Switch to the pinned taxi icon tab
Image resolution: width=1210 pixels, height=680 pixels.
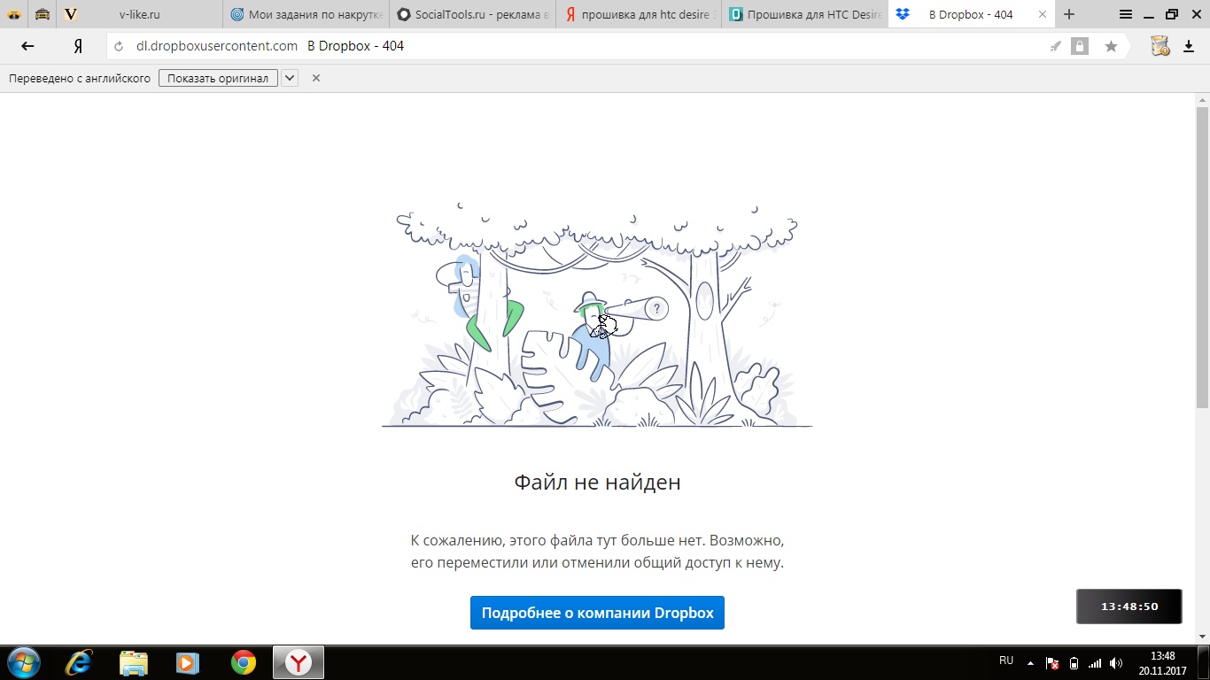pos(42,14)
